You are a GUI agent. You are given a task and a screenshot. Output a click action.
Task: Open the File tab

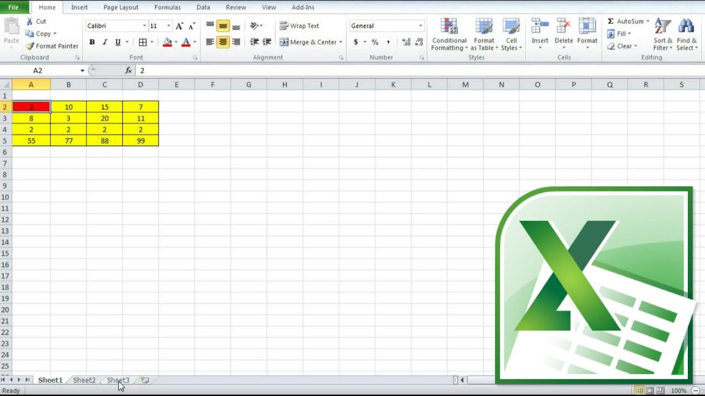pos(14,7)
